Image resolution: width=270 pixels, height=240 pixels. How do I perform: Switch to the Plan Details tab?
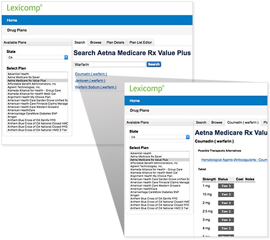[115, 42]
